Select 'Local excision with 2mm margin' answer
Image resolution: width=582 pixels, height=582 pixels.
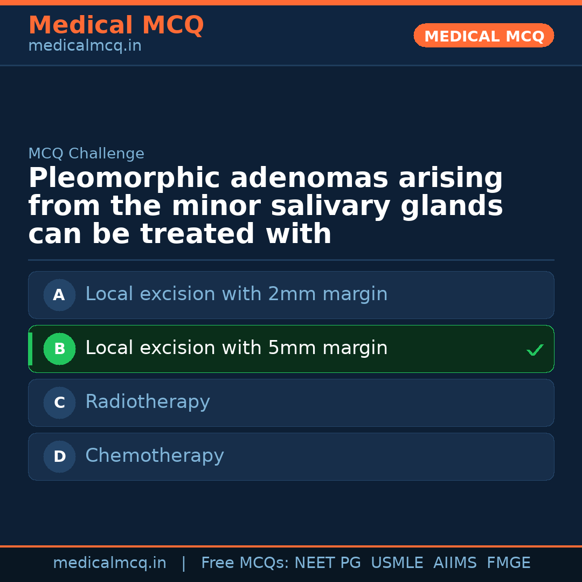pos(236,294)
